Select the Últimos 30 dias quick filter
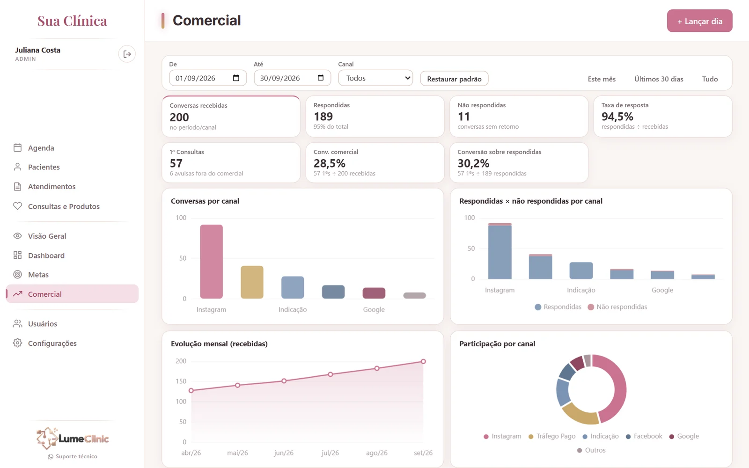 [x=659, y=79]
